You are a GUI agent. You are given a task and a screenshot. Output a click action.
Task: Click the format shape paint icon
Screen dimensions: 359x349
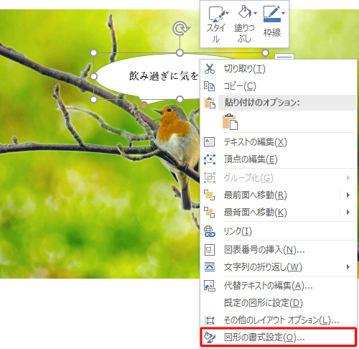(210, 338)
